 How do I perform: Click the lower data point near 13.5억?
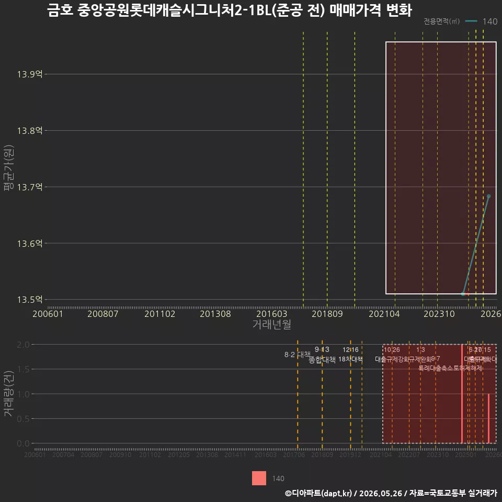463,294
